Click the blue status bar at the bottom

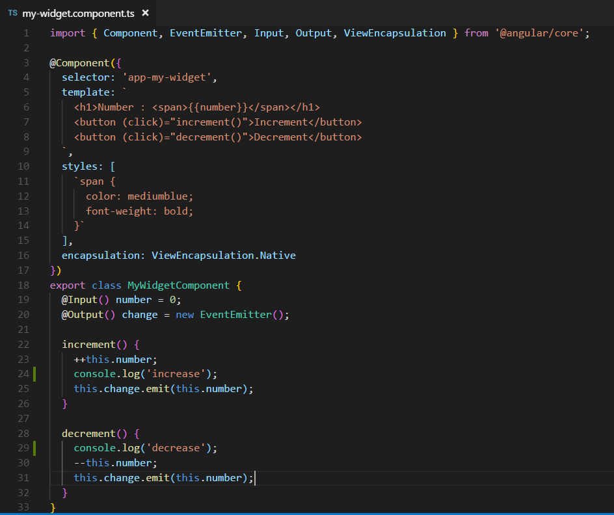tap(307, 512)
